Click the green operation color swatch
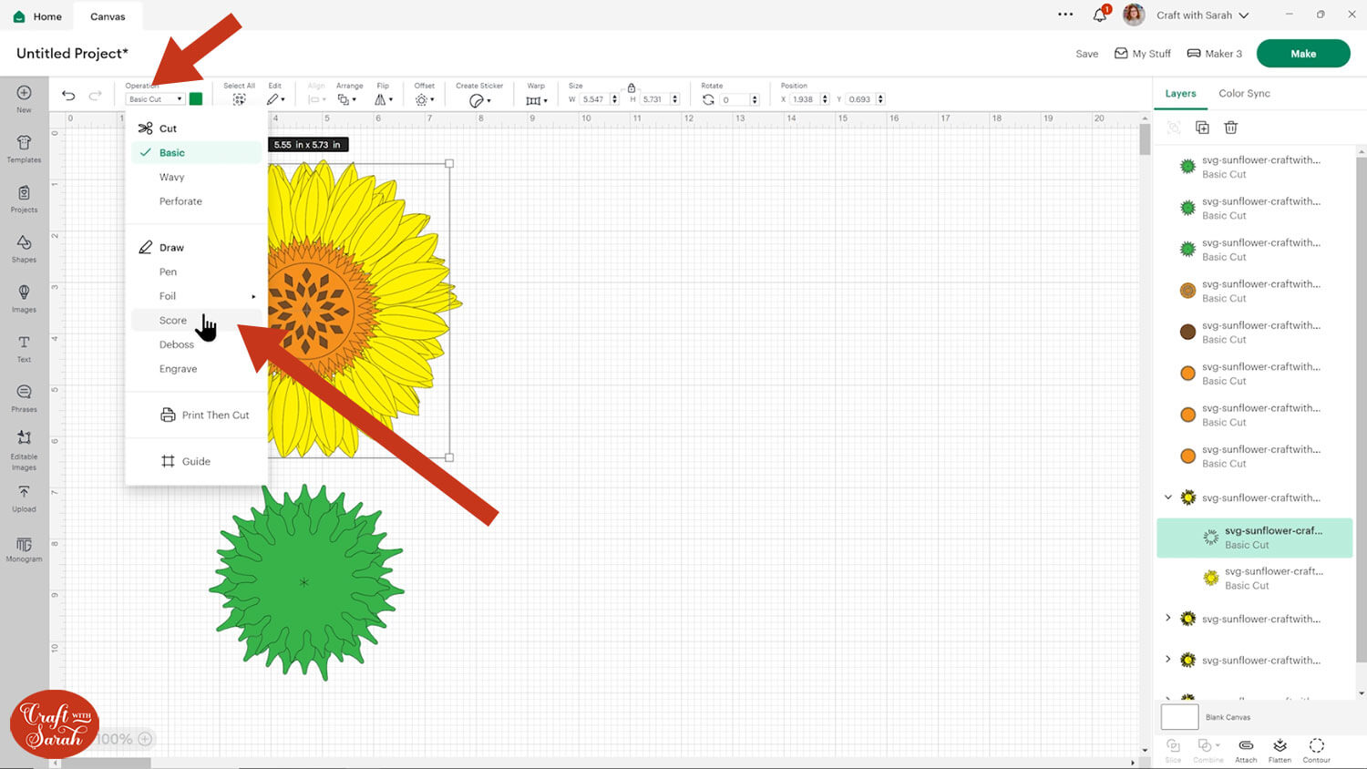This screenshot has width=1367, height=769. tap(196, 99)
